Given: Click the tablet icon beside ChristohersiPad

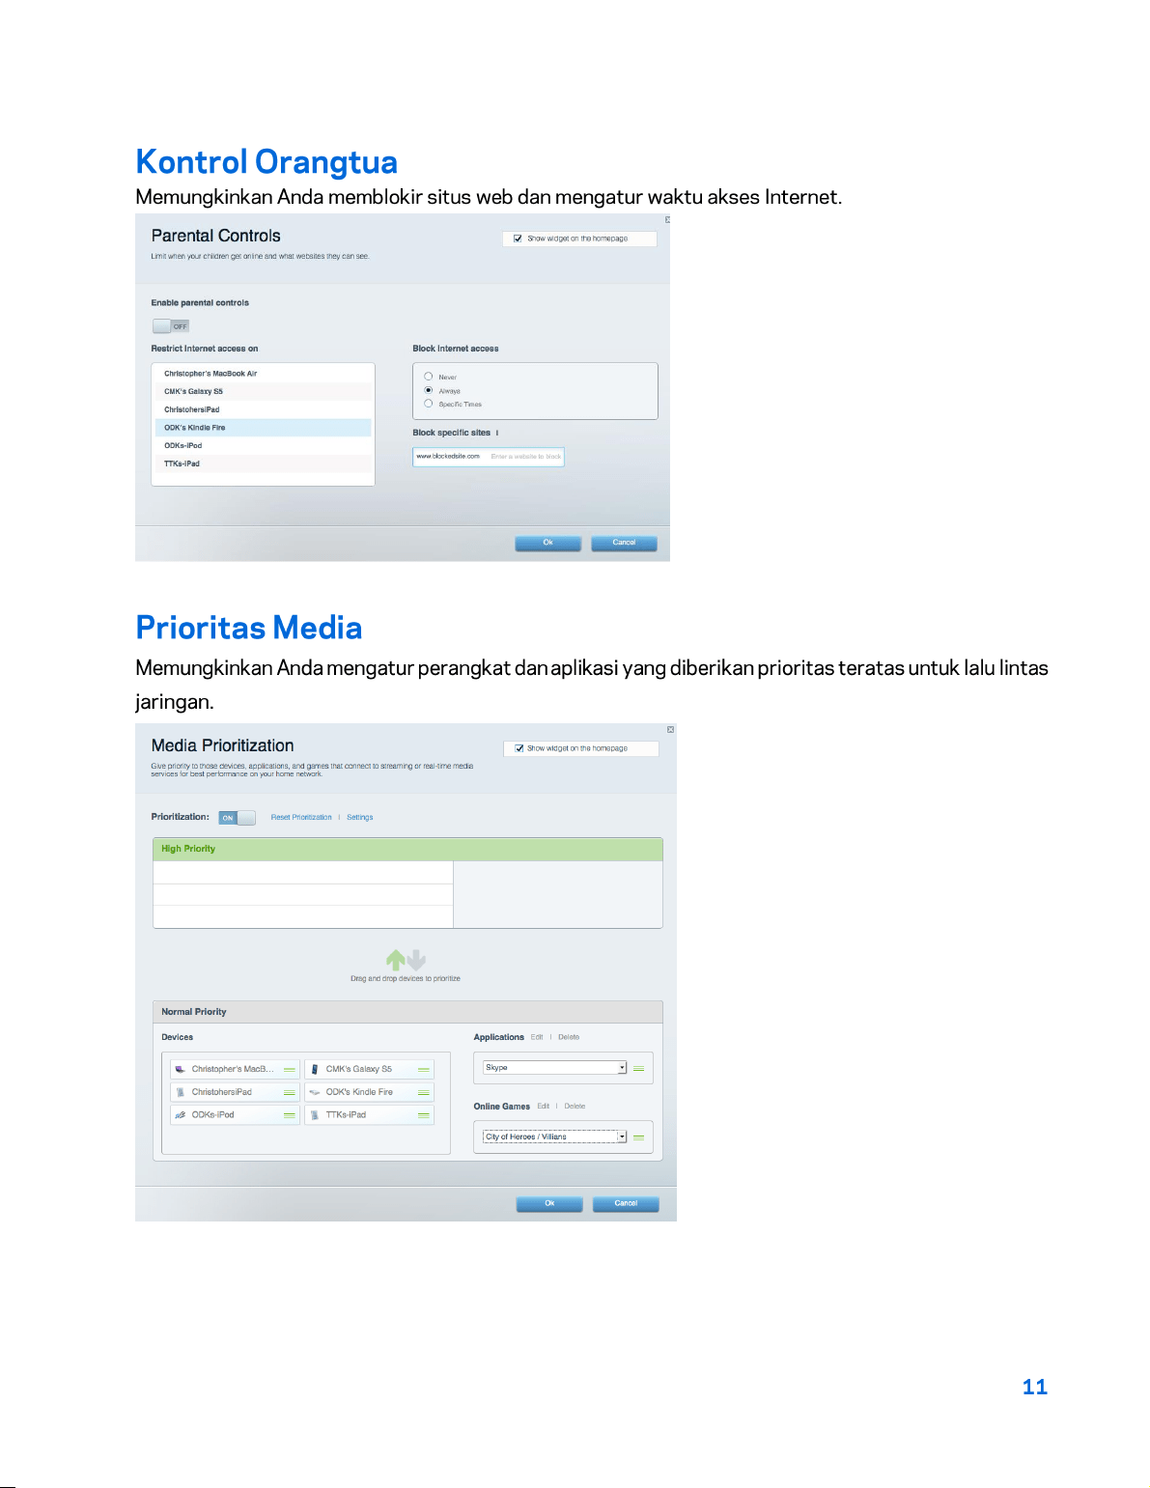Looking at the screenshot, I should coord(180,1092).
